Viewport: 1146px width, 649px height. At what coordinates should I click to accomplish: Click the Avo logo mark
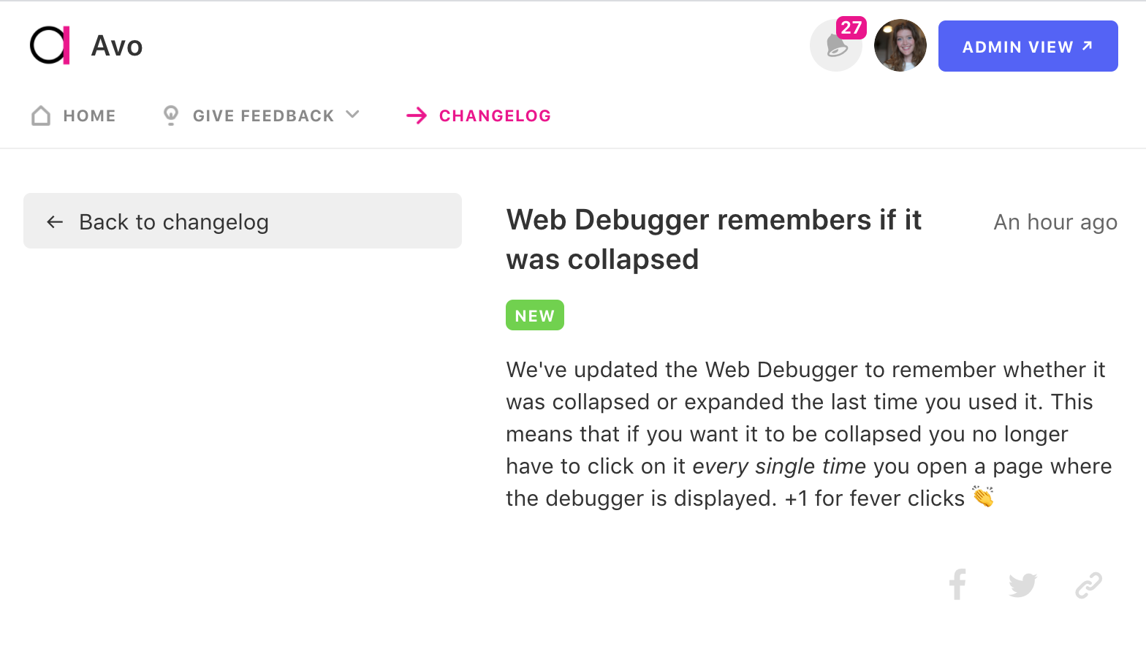[x=50, y=45]
